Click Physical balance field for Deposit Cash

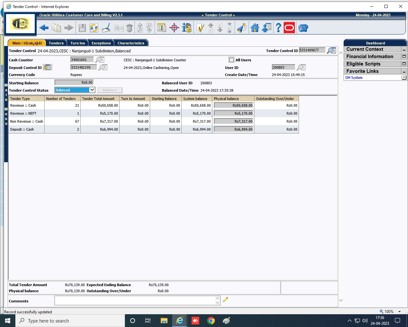pos(233,129)
